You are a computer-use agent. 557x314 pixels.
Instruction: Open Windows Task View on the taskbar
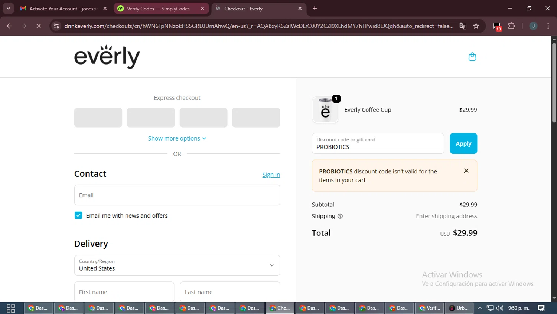coord(11,308)
